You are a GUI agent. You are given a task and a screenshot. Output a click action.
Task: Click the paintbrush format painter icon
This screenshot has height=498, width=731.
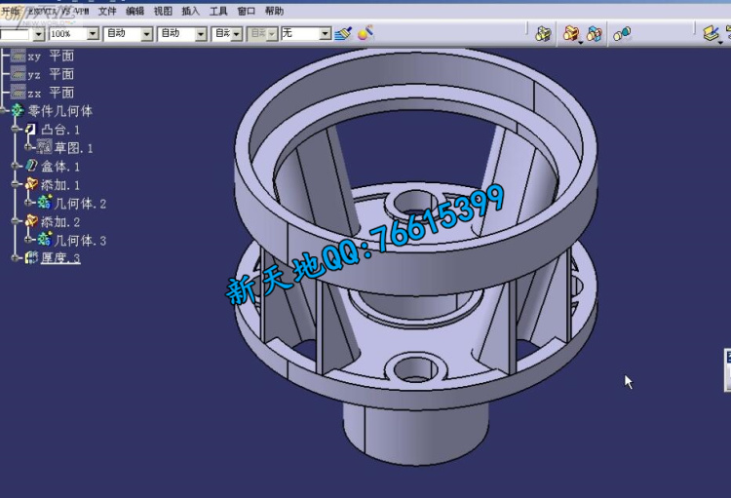pos(342,33)
